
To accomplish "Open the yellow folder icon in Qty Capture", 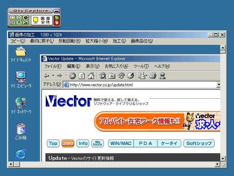I will point(26,23).
